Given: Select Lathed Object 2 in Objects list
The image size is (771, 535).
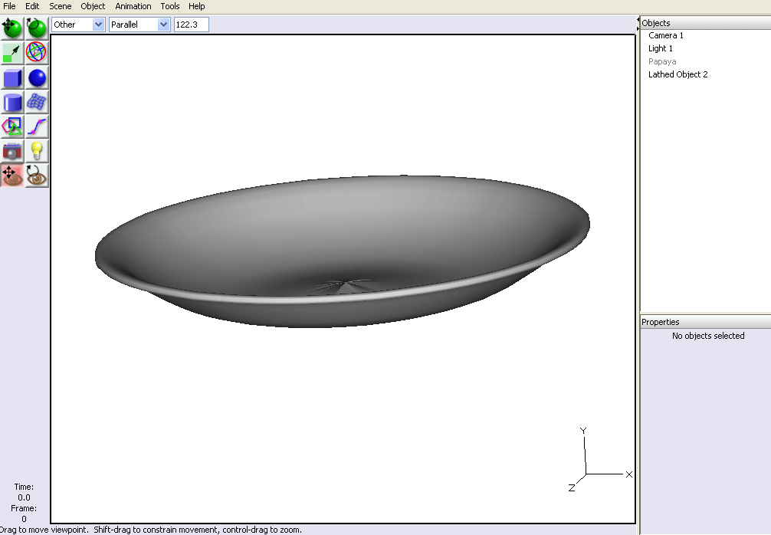Looking at the screenshot, I should click(677, 74).
